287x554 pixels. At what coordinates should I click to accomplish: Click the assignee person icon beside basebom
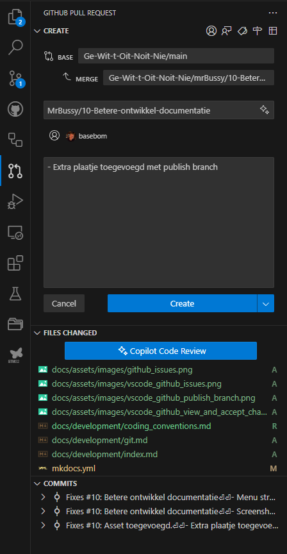[x=54, y=136]
